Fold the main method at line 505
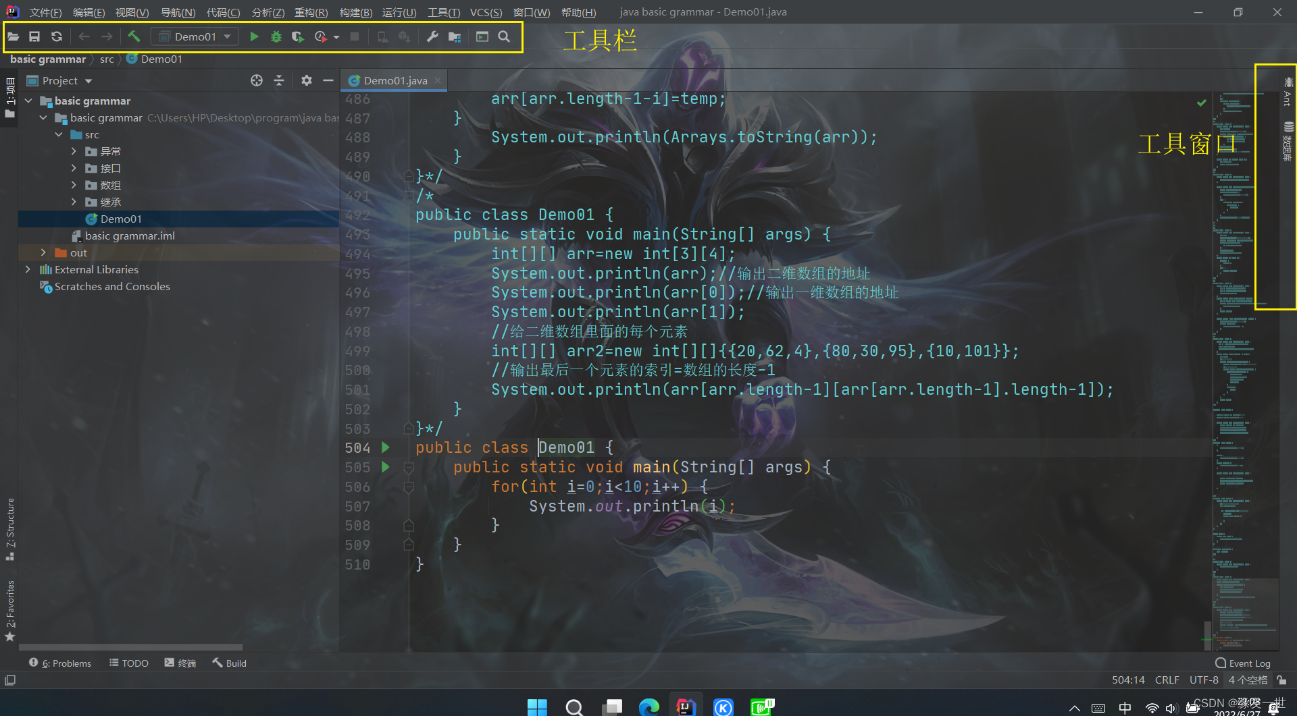 point(409,467)
